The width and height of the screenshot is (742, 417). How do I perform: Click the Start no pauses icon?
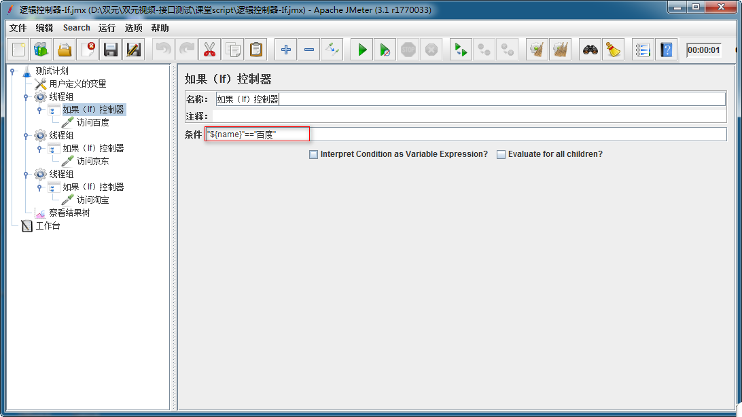pyautogui.click(x=385, y=50)
